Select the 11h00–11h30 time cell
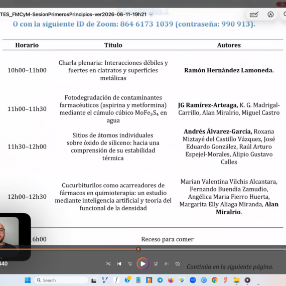Viewport: 286px width, 286px height. [27, 109]
